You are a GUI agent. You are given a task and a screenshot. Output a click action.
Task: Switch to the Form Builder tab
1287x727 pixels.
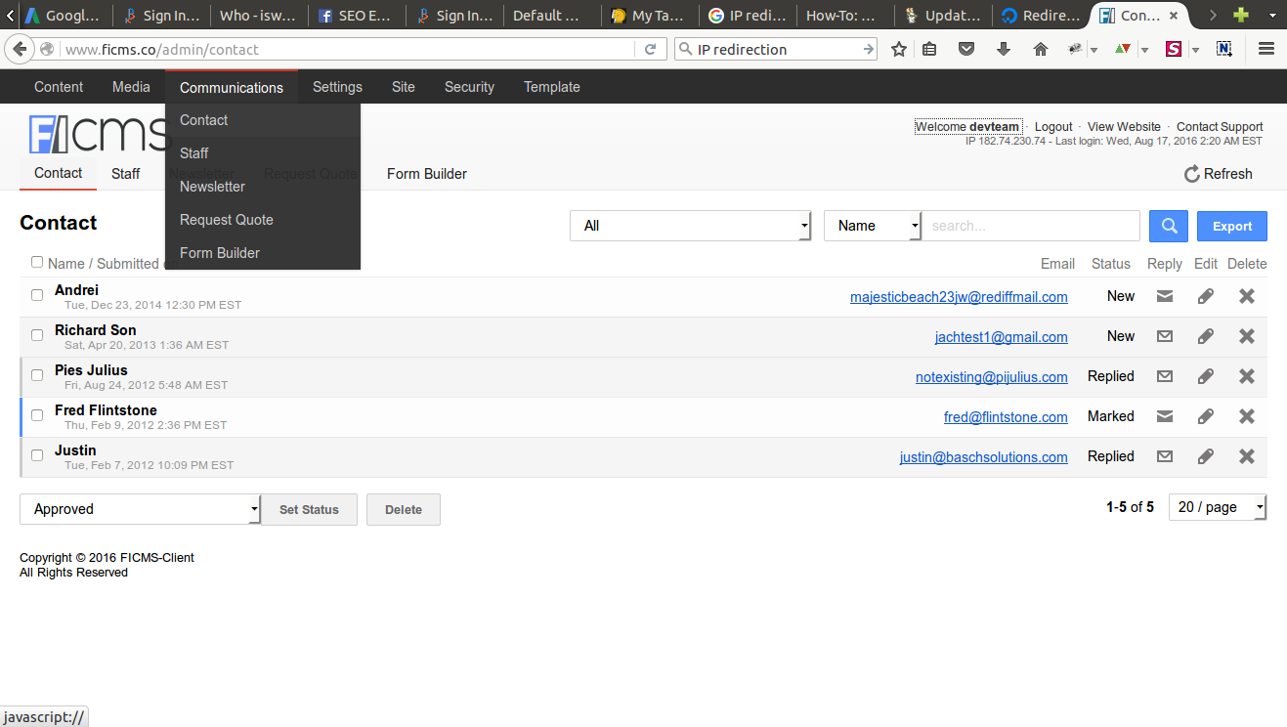coord(426,174)
